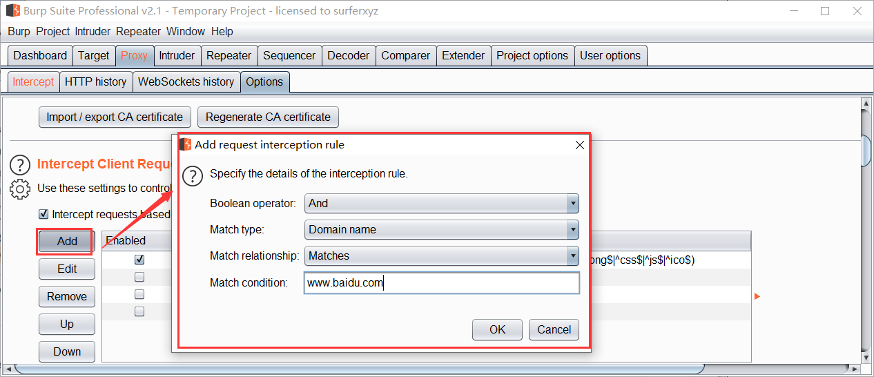The width and height of the screenshot is (874, 377).
Task: Switch to the Decoder tab
Action: coord(349,56)
